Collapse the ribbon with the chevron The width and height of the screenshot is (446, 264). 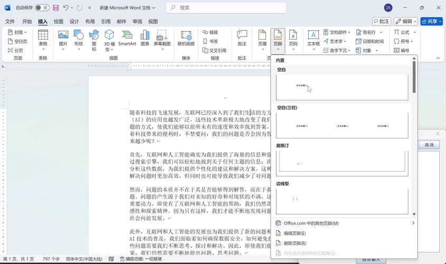click(438, 58)
